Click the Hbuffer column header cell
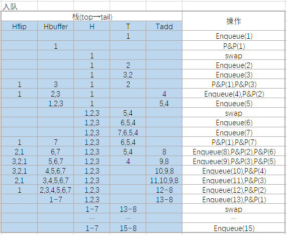 (x=55, y=26)
